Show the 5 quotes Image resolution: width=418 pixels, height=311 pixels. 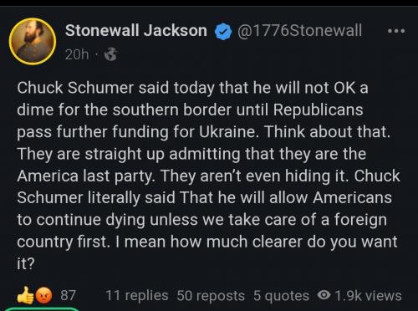[x=281, y=296]
